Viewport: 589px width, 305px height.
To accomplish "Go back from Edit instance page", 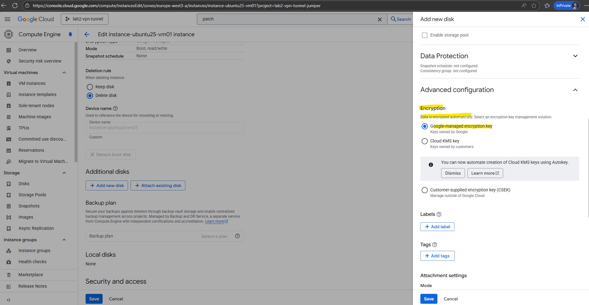I will point(87,34).
